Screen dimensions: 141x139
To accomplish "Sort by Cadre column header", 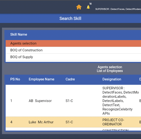I will tap(70, 79).
